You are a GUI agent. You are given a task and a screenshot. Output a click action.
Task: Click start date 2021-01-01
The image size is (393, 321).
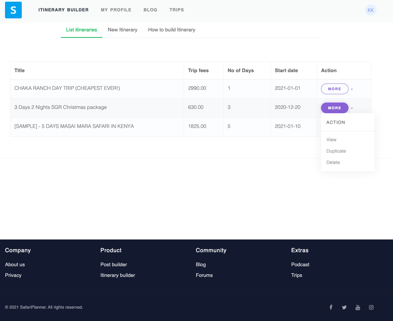pos(288,88)
